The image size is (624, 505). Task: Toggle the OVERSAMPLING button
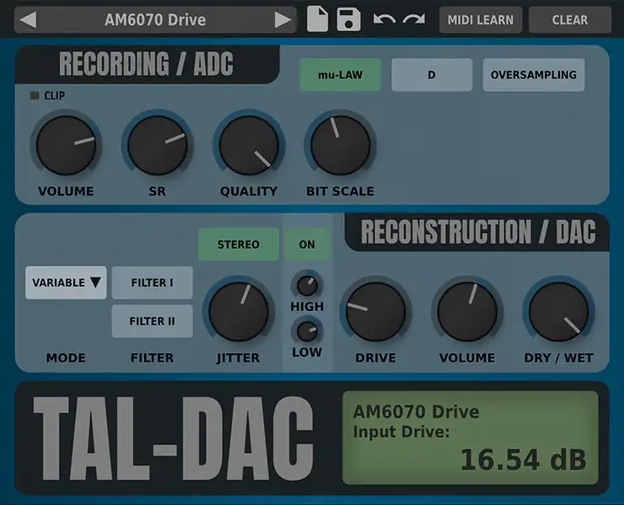click(x=534, y=75)
